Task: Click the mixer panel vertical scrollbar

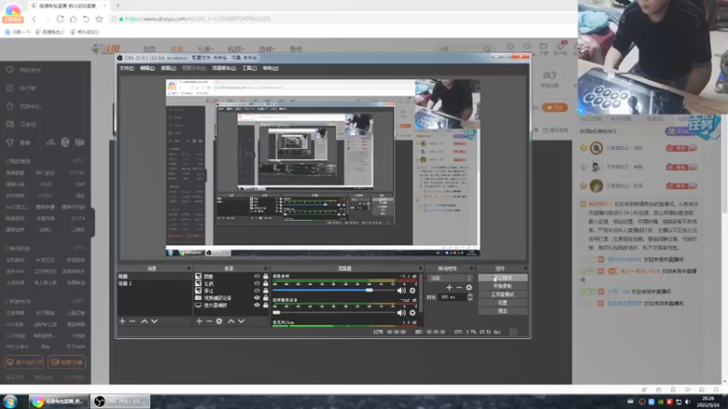Action: (421, 292)
